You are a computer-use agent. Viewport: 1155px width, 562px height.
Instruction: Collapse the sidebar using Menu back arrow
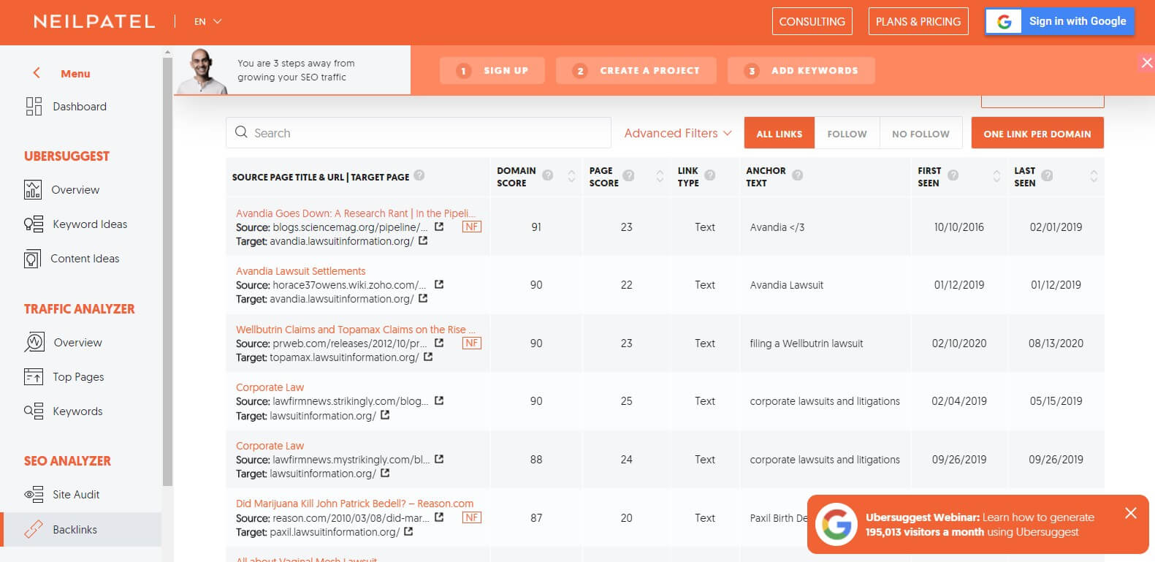tap(37, 73)
